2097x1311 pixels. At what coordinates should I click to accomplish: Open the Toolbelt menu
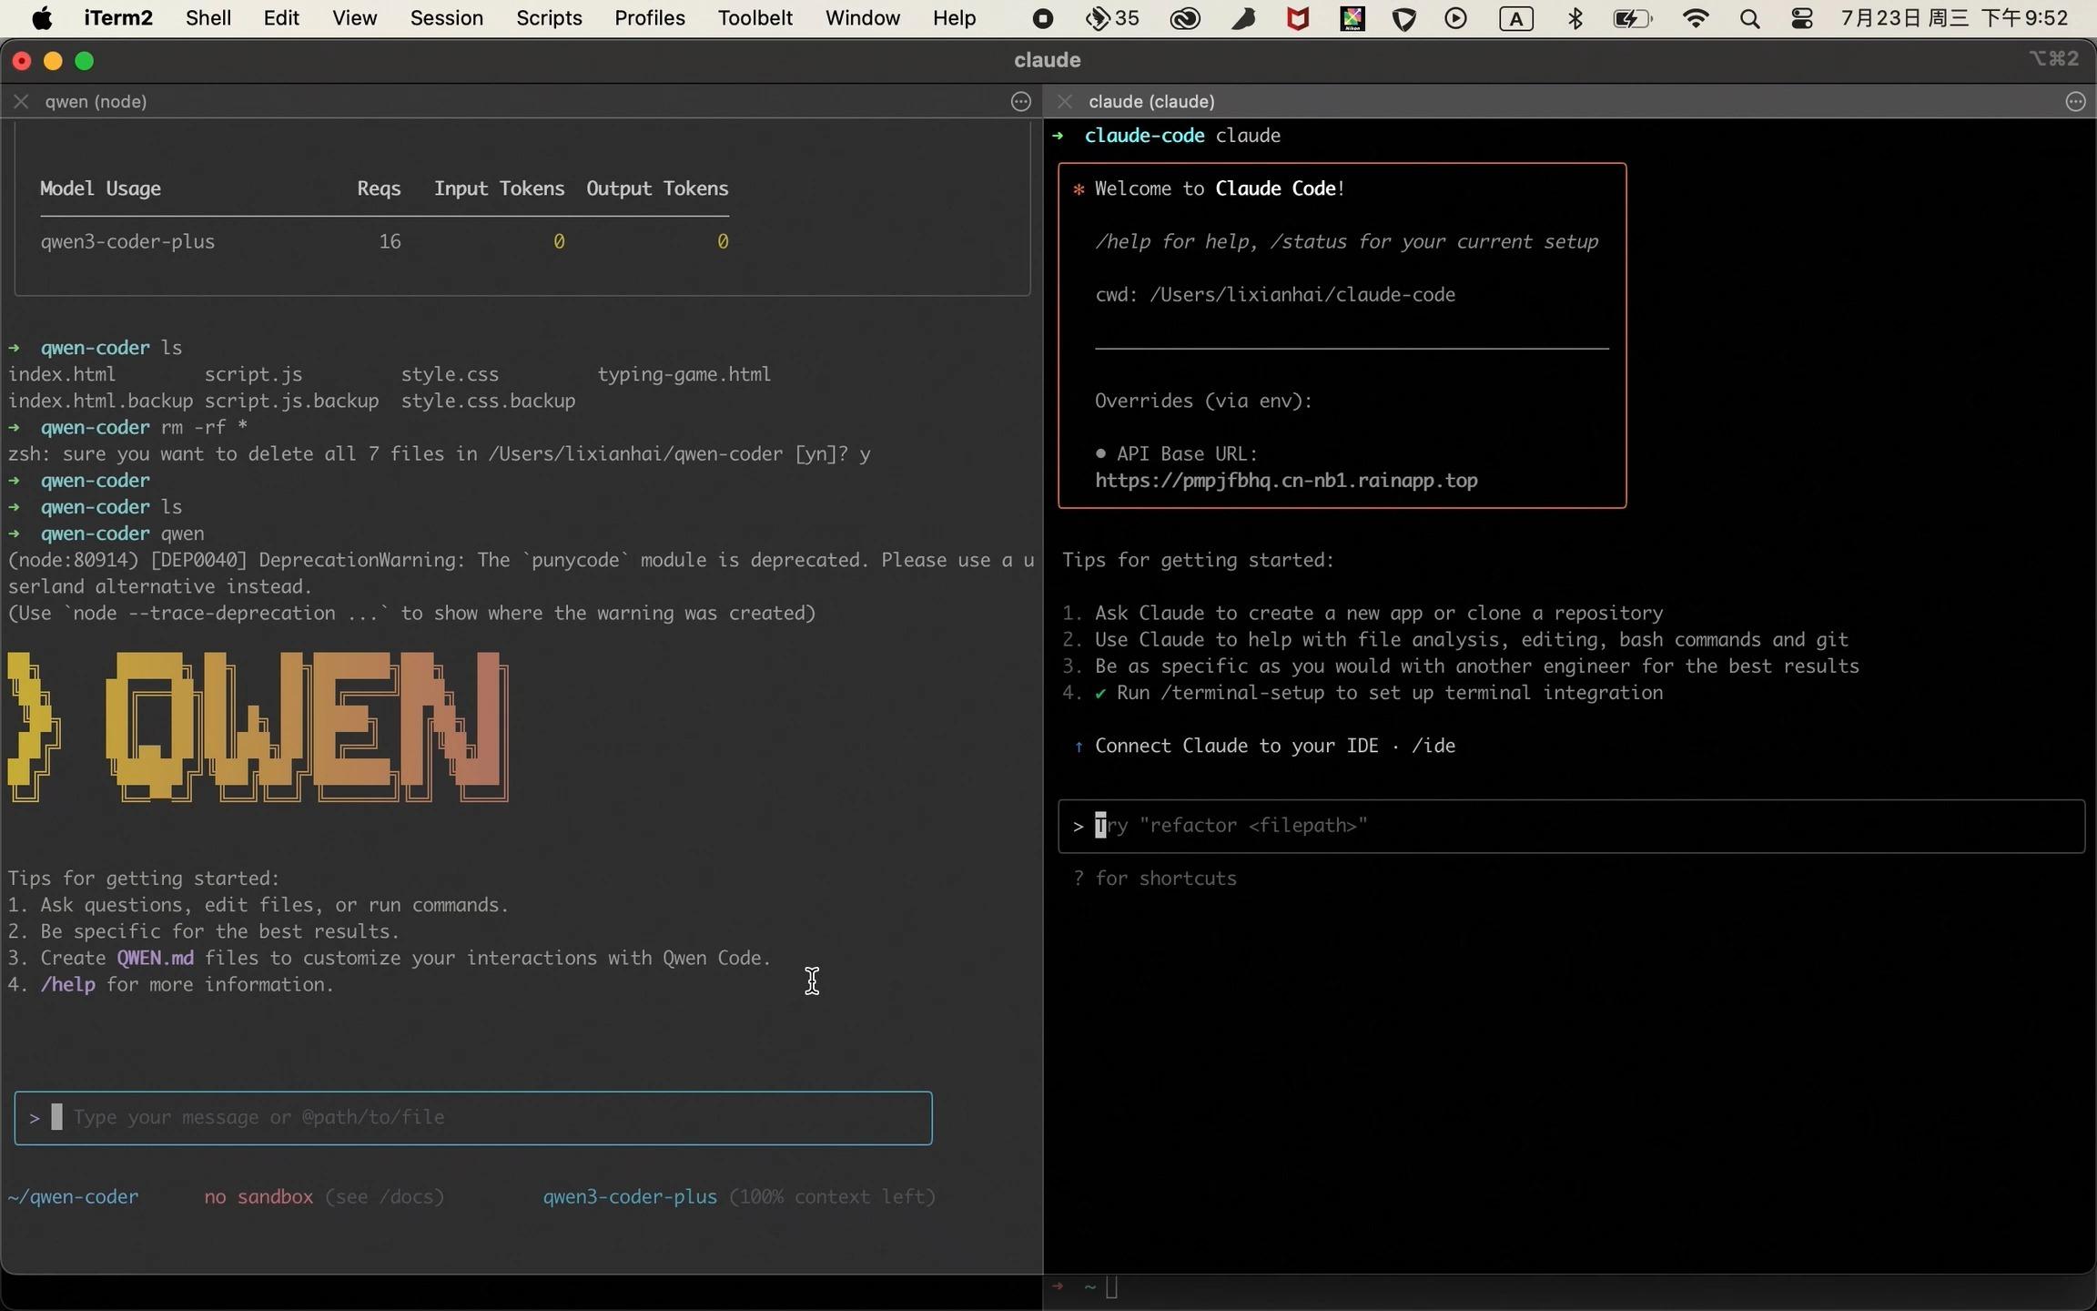[755, 18]
